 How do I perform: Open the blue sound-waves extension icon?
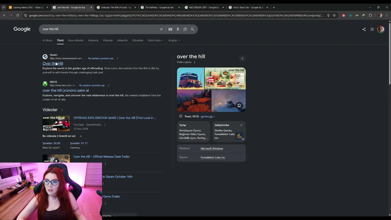(350, 15)
